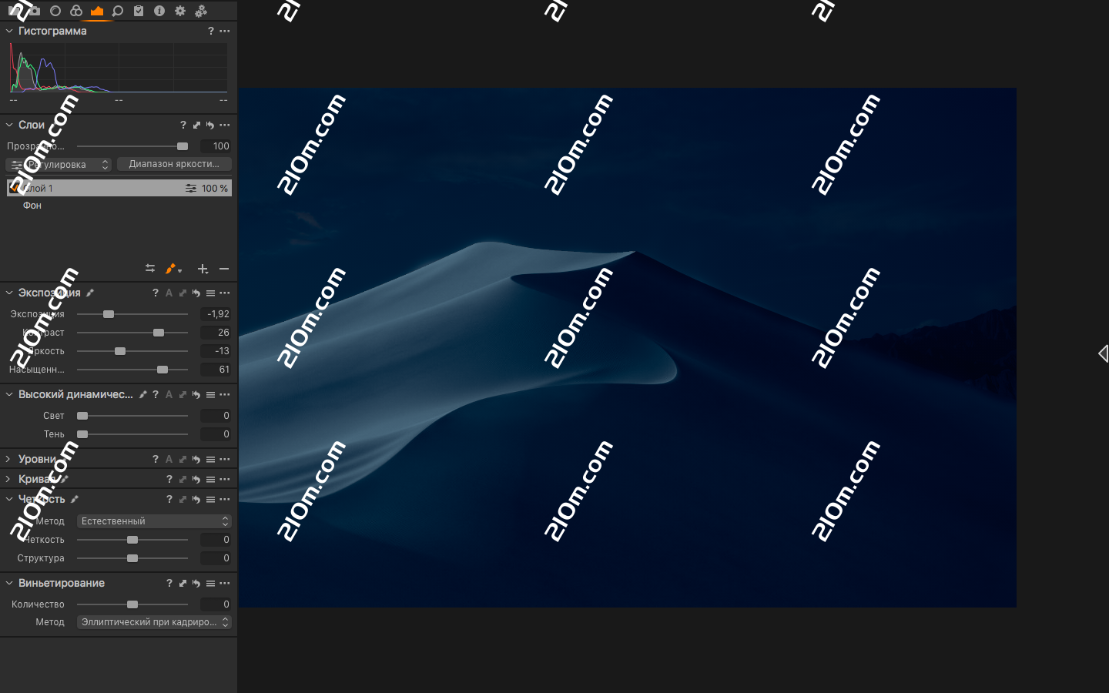Select the Brush tool in Layers panel

click(x=171, y=269)
